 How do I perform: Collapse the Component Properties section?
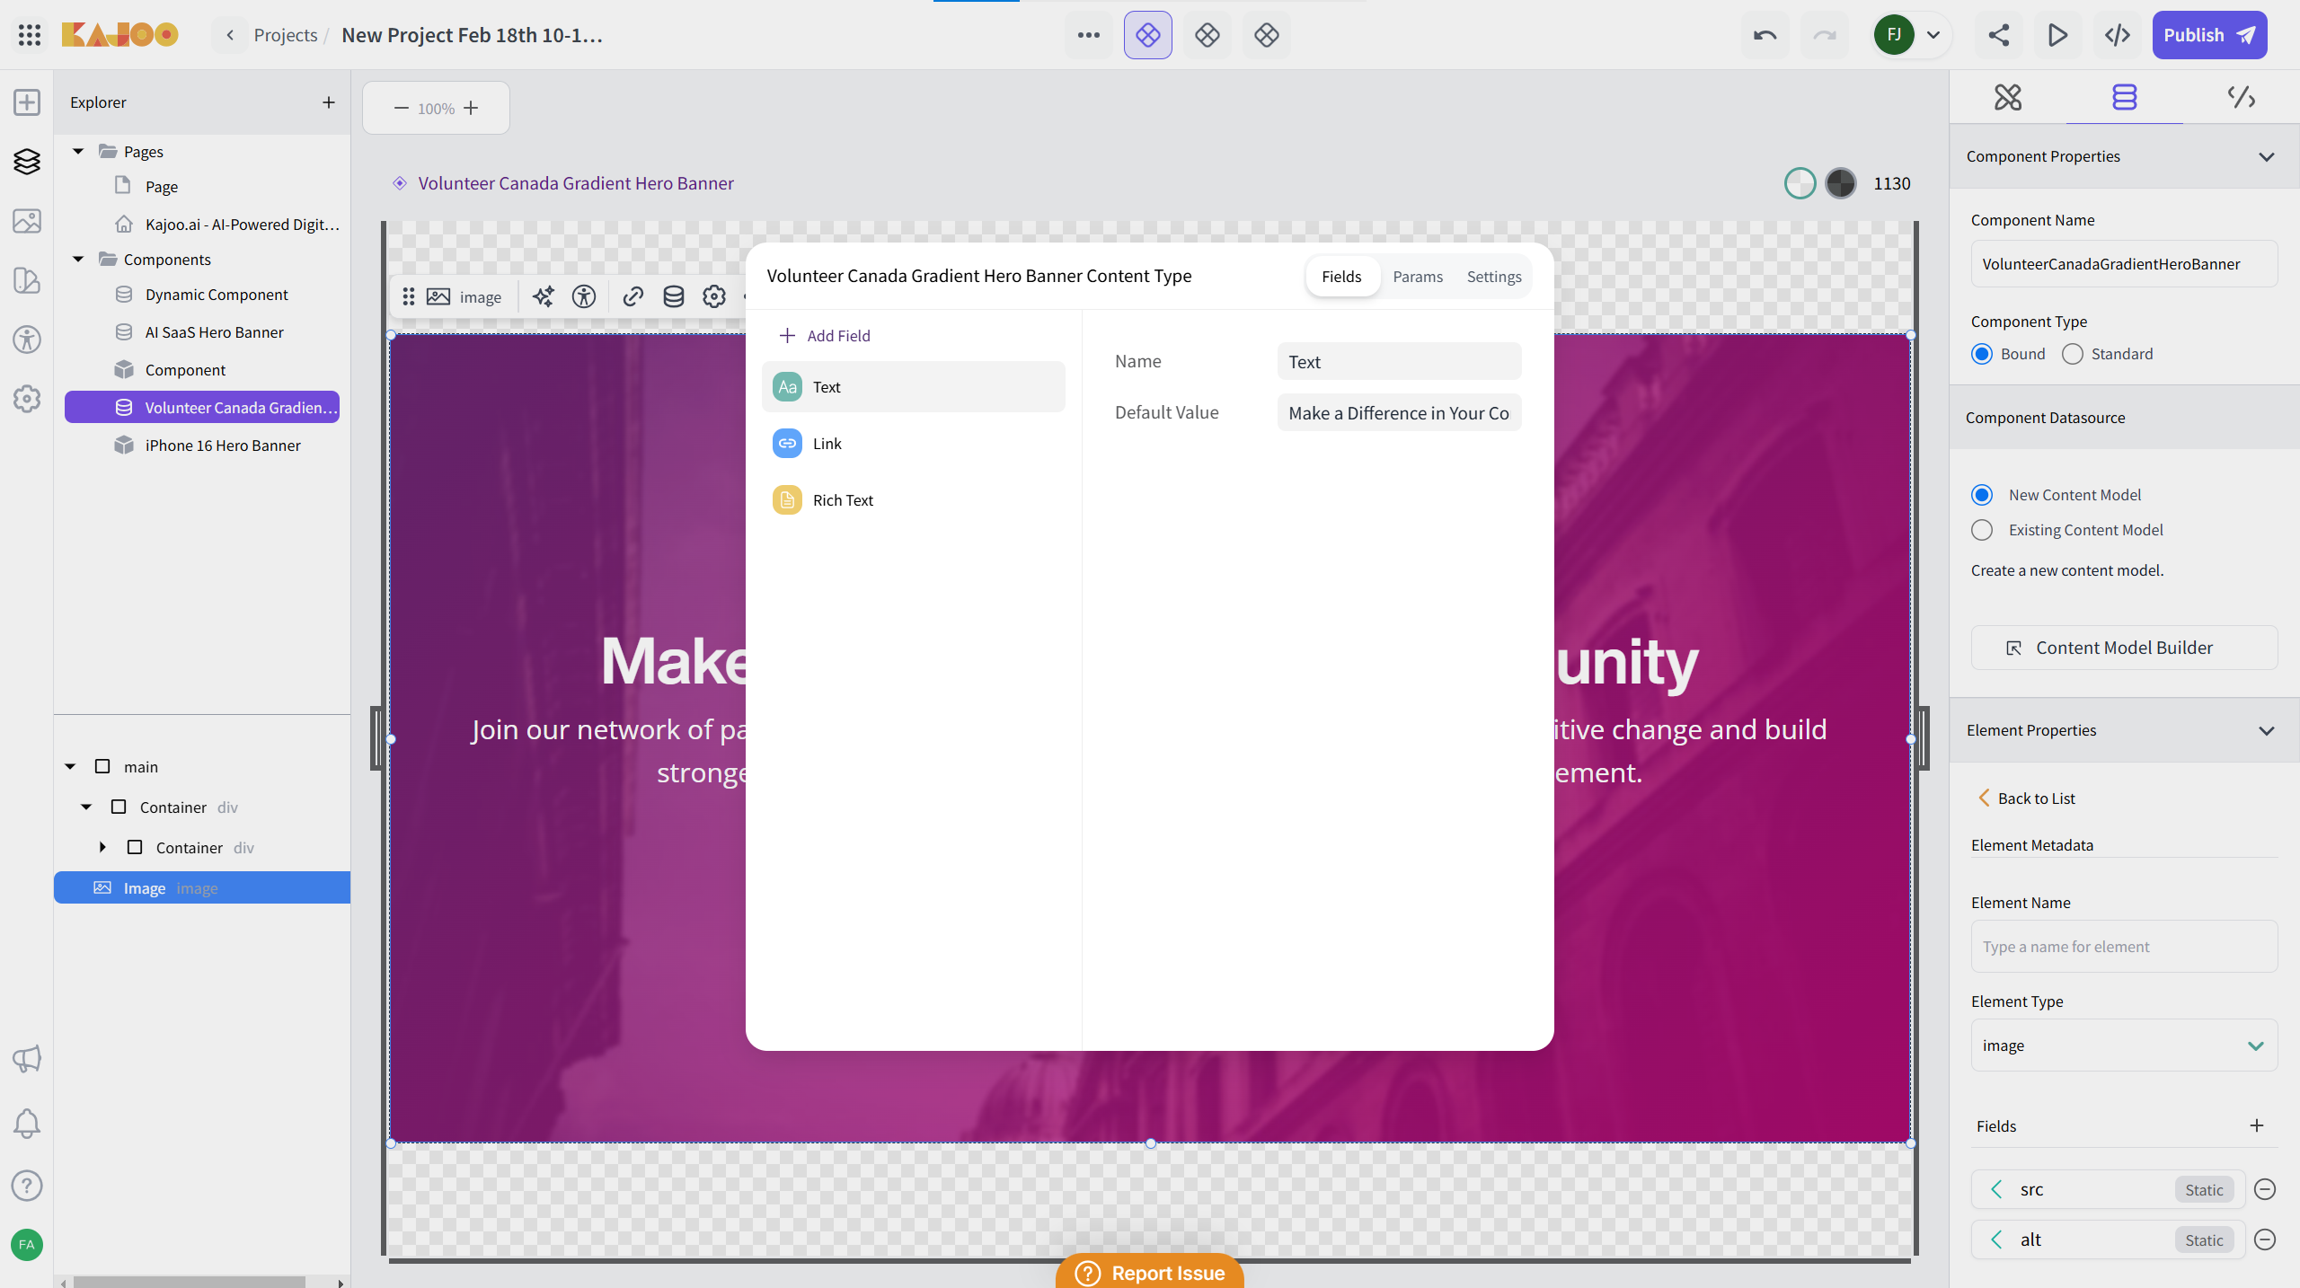(2266, 156)
